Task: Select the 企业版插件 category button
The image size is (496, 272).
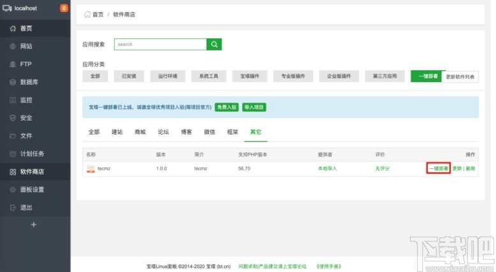Action: tap(339, 76)
